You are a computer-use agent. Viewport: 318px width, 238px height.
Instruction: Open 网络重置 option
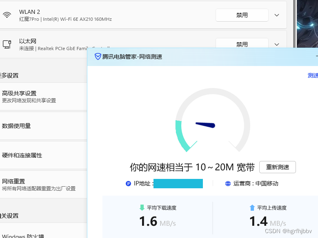43,185
